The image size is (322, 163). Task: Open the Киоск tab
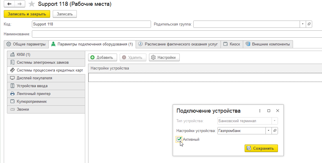232,44
